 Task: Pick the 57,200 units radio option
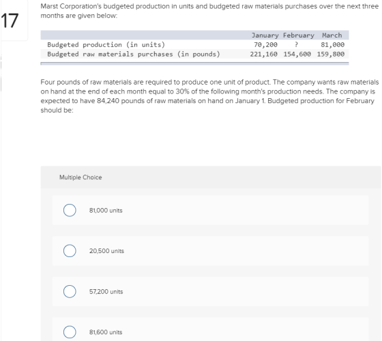click(x=70, y=291)
